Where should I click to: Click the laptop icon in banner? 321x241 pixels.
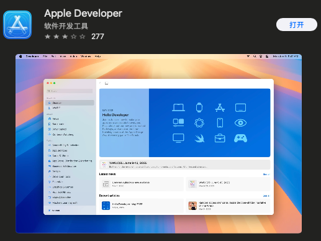click(x=178, y=107)
